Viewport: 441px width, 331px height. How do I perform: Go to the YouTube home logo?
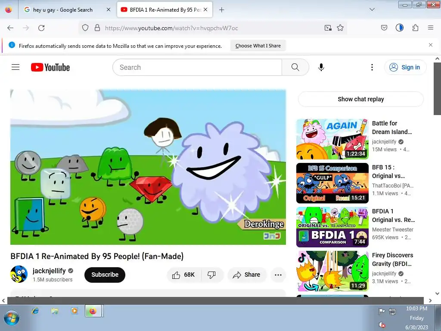pyautogui.click(x=50, y=67)
